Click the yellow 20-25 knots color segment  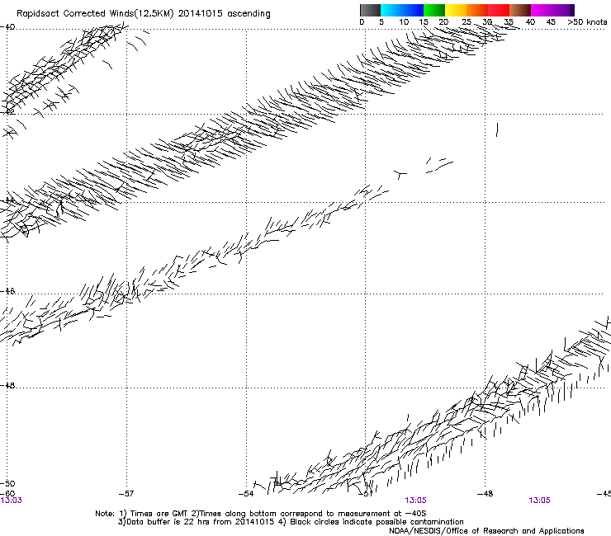456,10
